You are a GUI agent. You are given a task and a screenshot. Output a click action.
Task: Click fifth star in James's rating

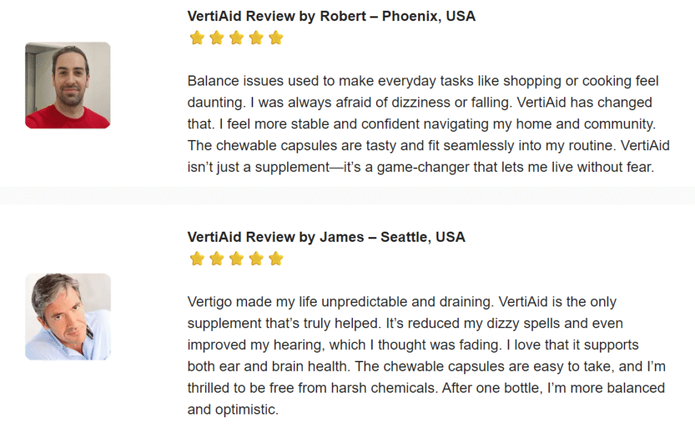(276, 259)
